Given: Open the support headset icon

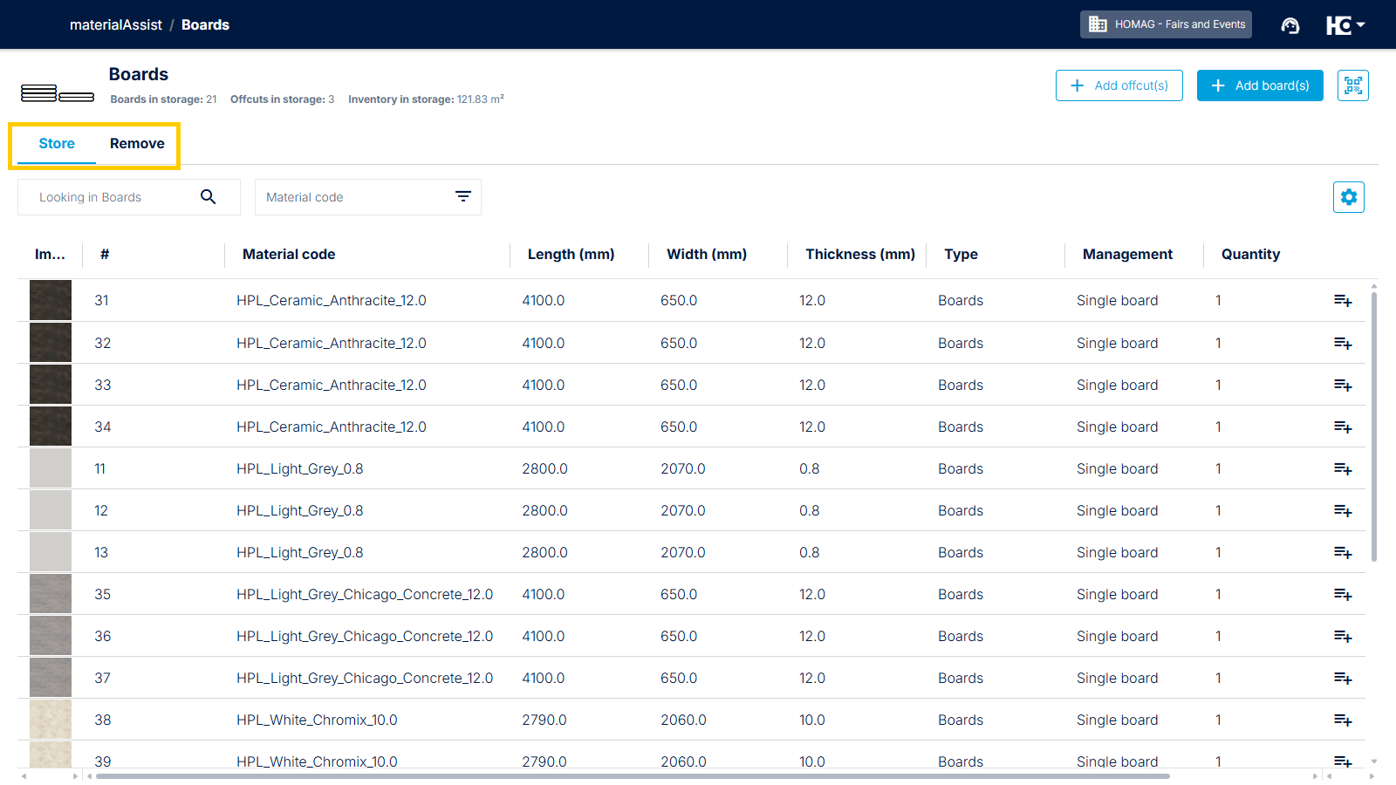Looking at the screenshot, I should (1290, 25).
